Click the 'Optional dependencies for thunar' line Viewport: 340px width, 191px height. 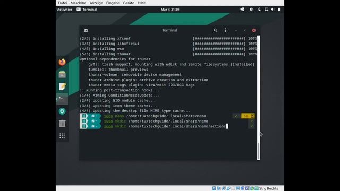tap(115, 59)
